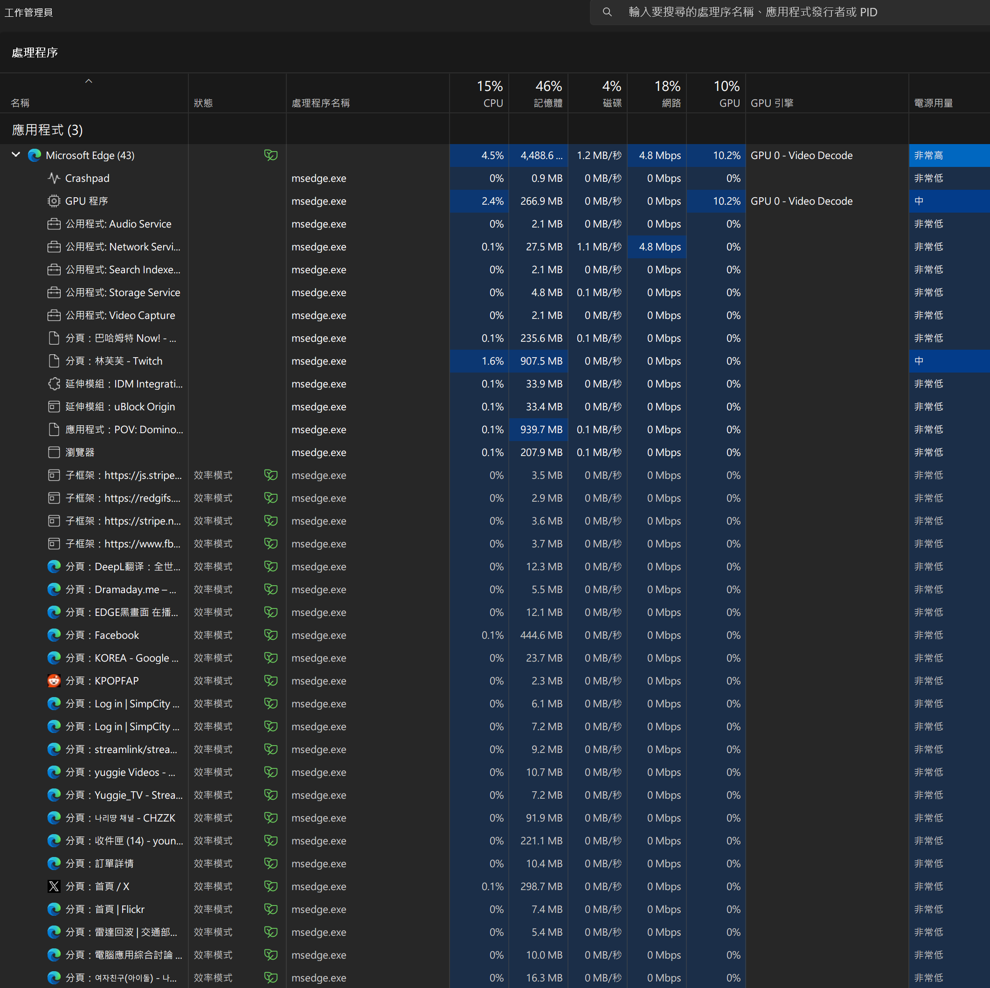Click the Audio Service briefcase icon
This screenshot has width=990, height=988.
point(54,224)
